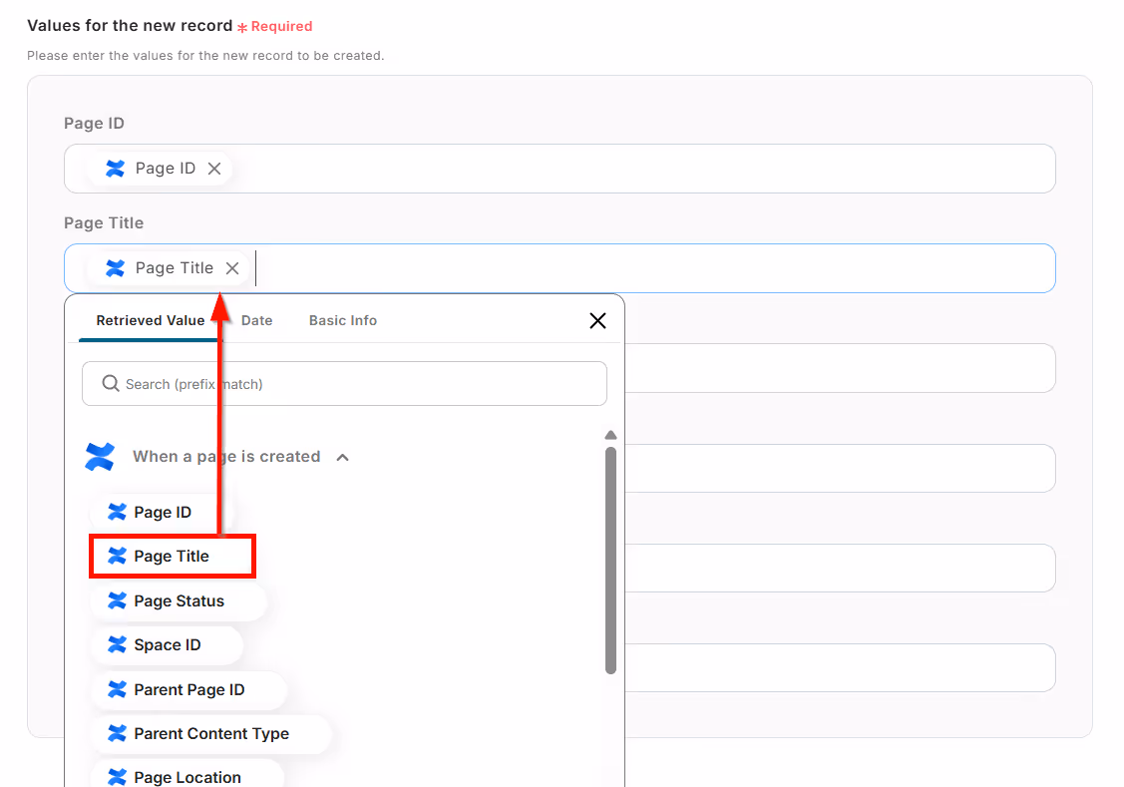
Task: Select the Page Status value
Action: pyautogui.click(x=179, y=600)
